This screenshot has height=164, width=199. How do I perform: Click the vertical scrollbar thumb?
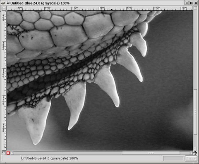click(195, 112)
